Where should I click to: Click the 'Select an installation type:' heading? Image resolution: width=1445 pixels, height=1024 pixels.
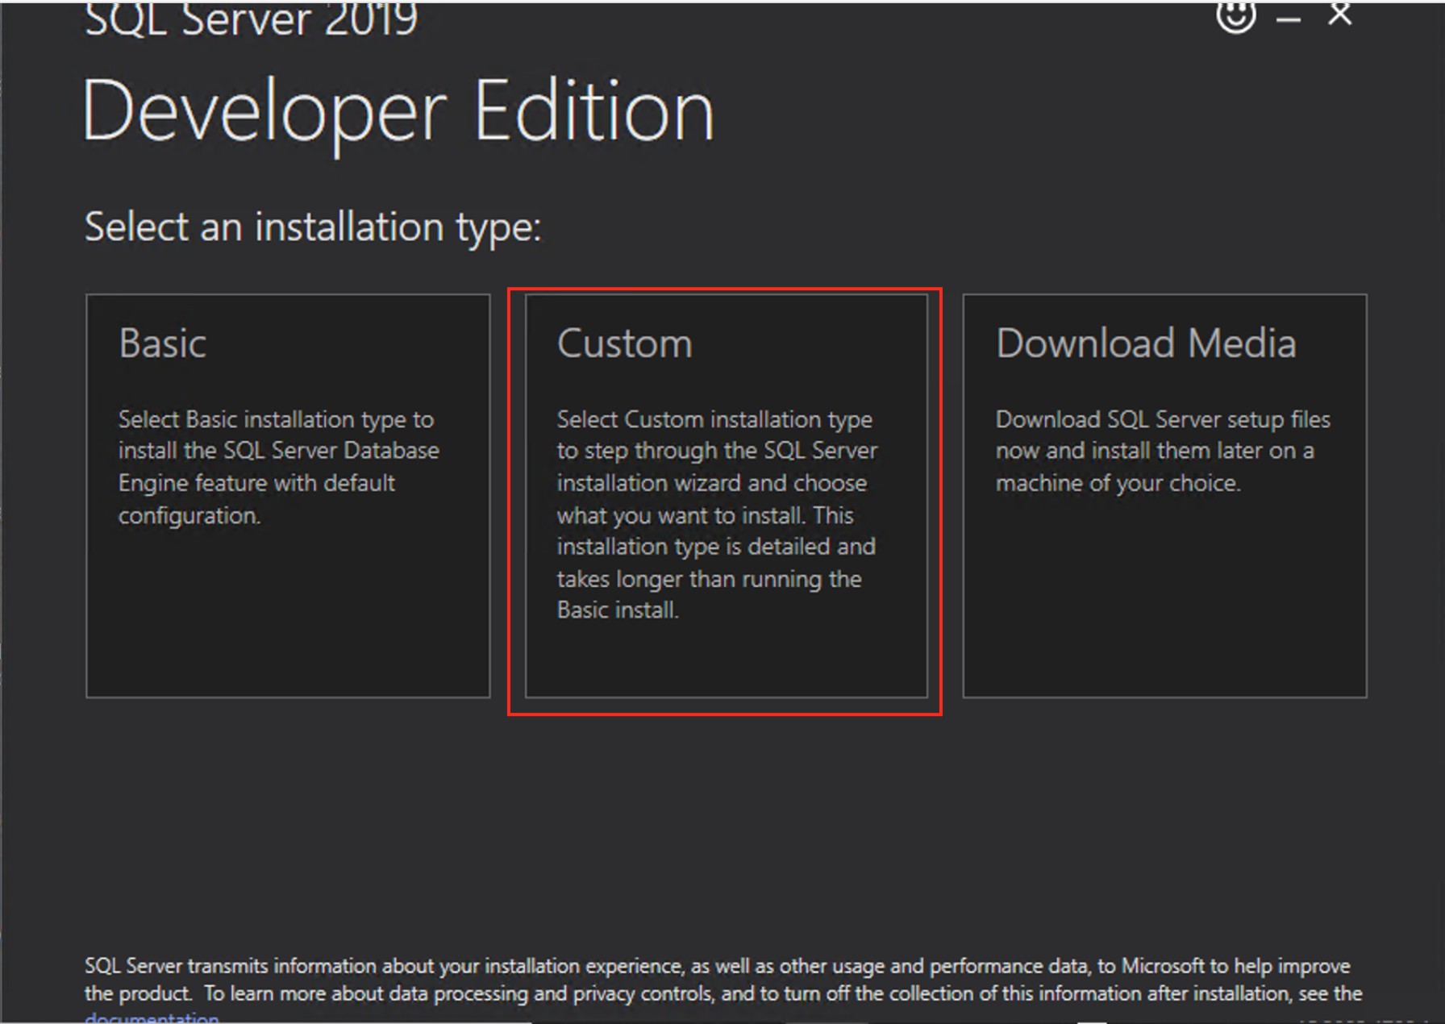pyautogui.click(x=313, y=227)
